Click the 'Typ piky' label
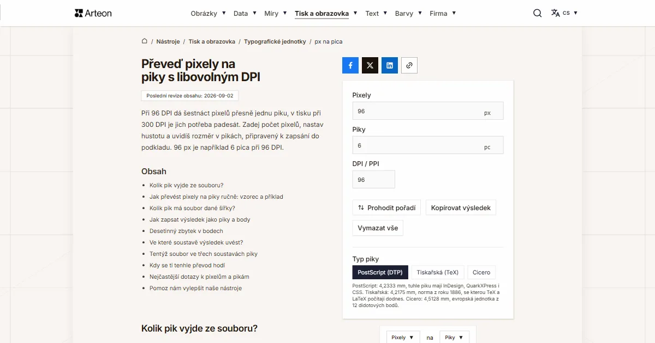This screenshot has width=655, height=343. coord(366,259)
